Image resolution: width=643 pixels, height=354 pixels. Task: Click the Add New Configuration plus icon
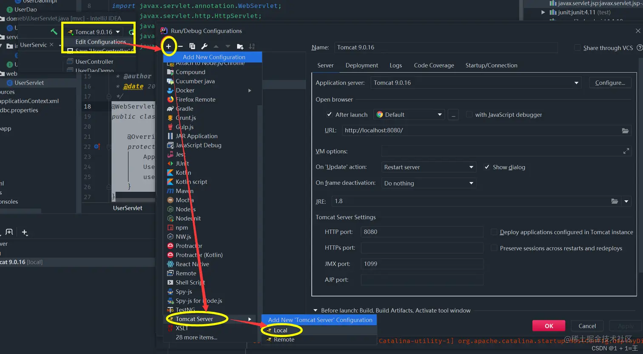coord(168,46)
